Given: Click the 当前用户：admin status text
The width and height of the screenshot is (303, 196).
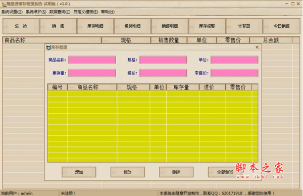Looking at the screenshot, I should coord(17,193).
